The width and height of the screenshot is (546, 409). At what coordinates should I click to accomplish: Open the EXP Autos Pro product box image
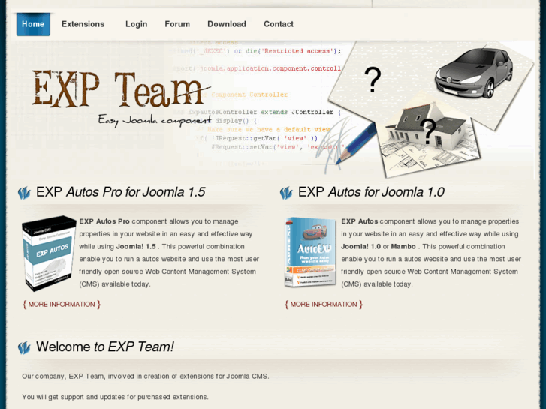49,254
